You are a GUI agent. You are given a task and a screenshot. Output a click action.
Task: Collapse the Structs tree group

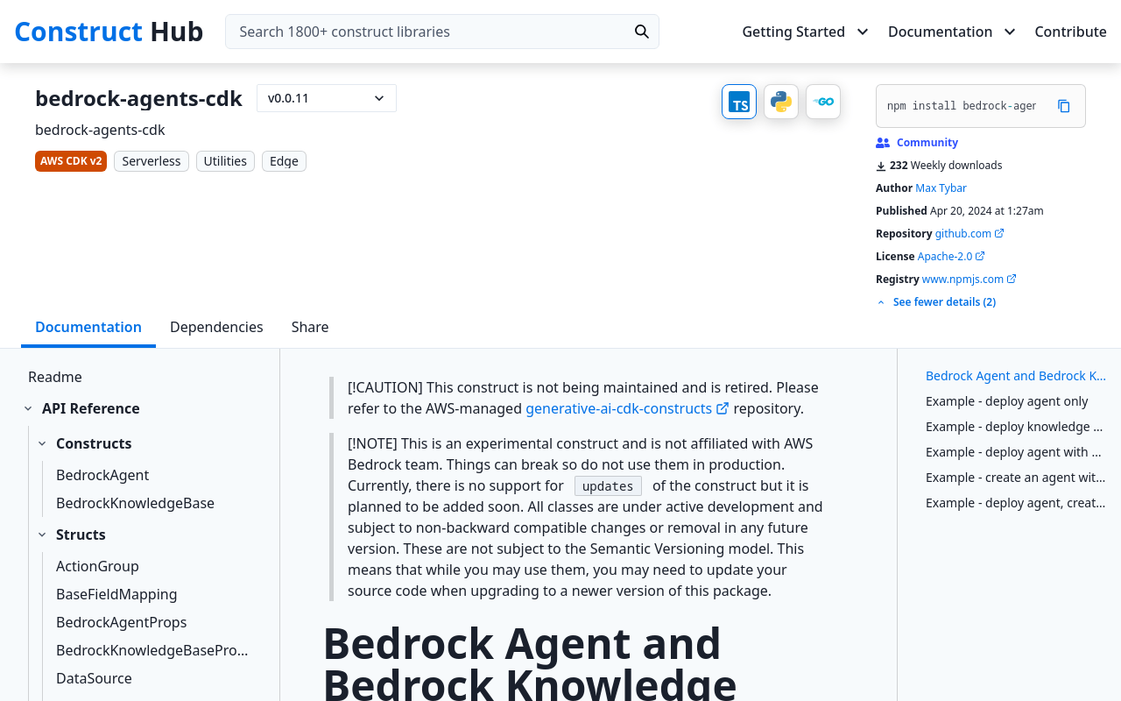pyautogui.click(x=42, y=535)
